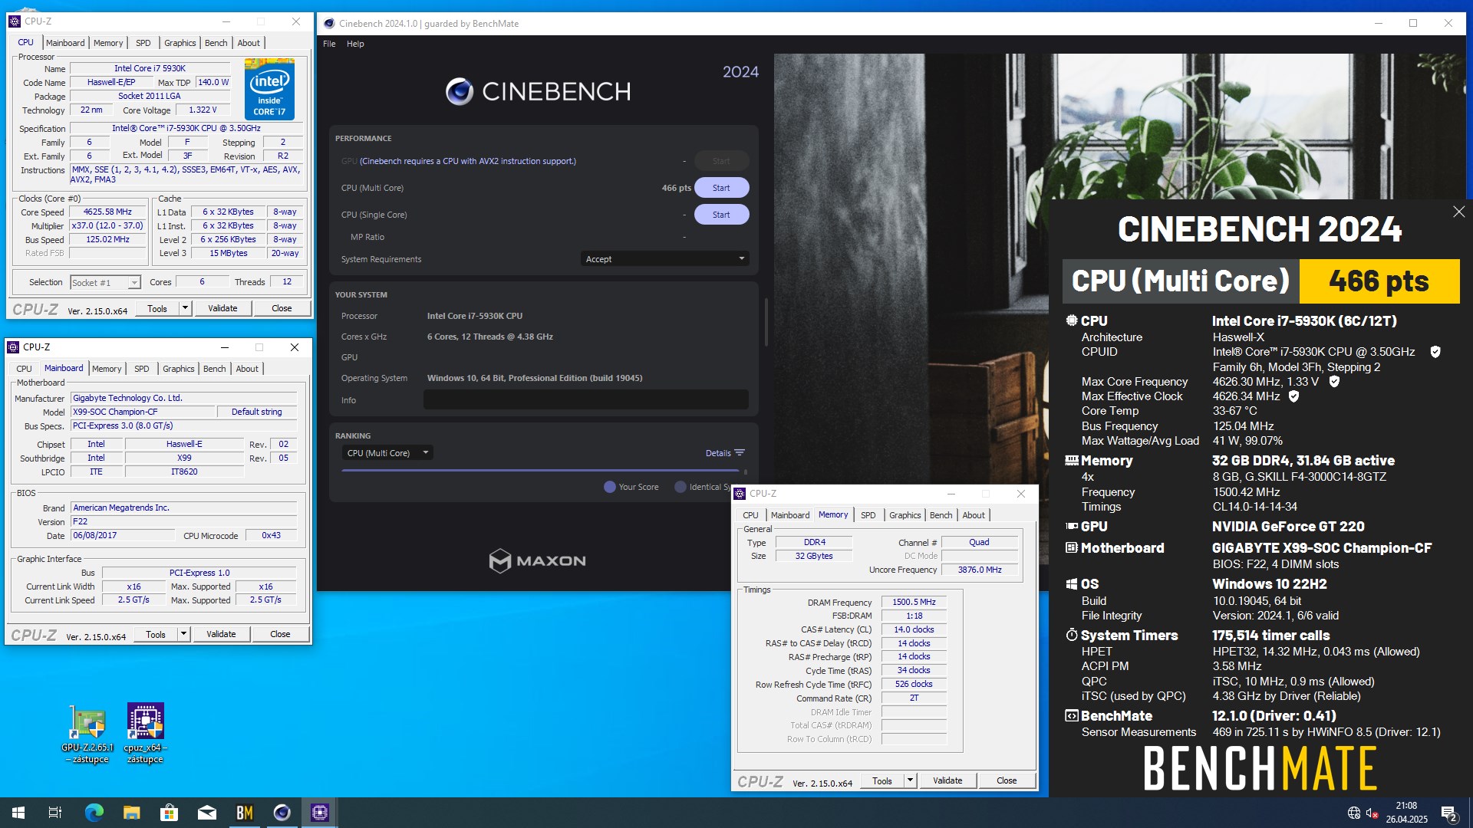This screenshot has height=828, width=1473.
Task: Open the Help menu in Cinebench
Action: pos(355,44)
